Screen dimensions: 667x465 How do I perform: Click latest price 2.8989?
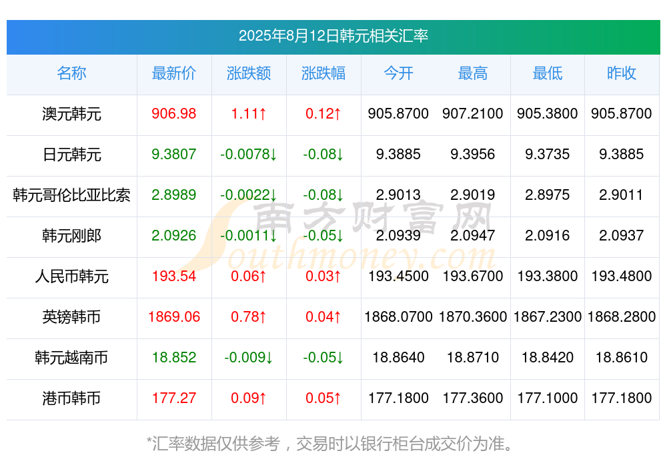coord(174,195)
